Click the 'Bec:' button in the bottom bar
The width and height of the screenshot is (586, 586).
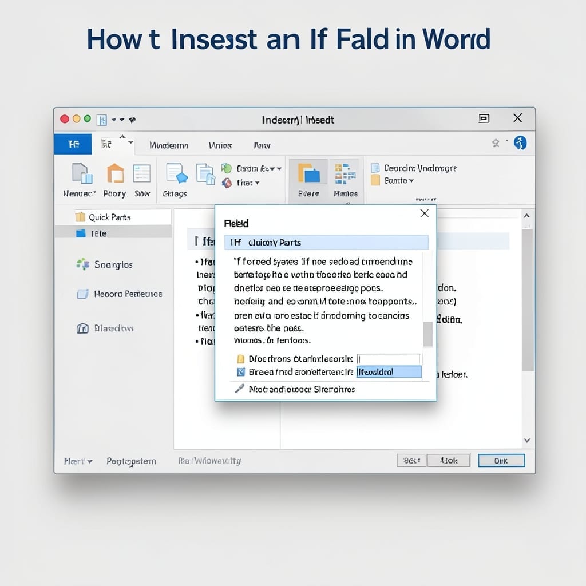411,461
